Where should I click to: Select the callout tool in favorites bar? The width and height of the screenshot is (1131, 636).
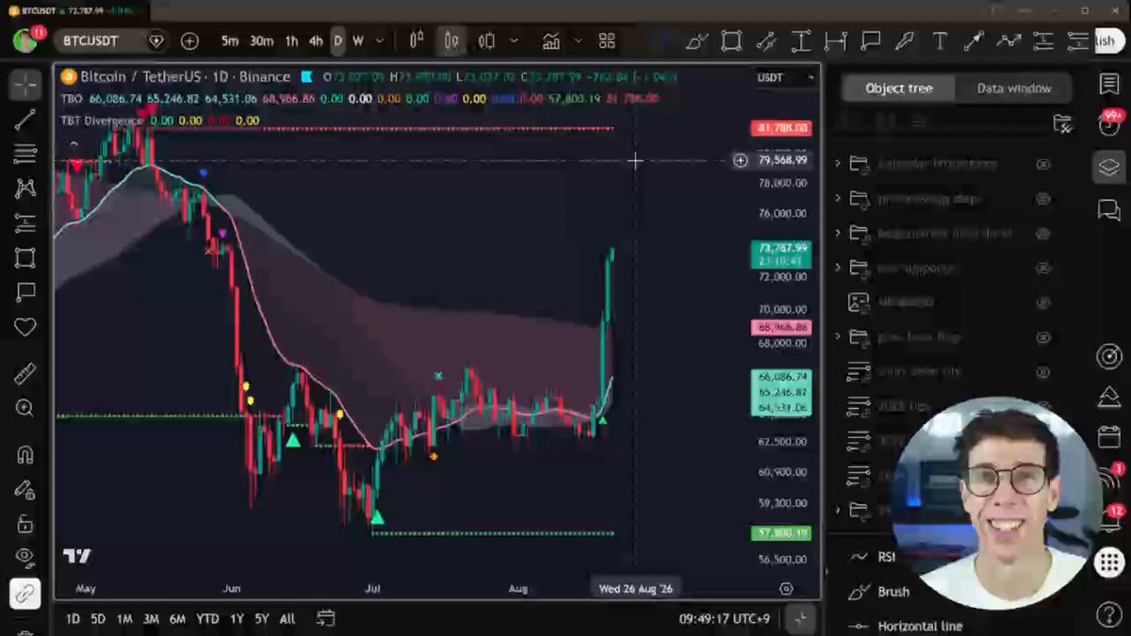[x=870, y=41]
